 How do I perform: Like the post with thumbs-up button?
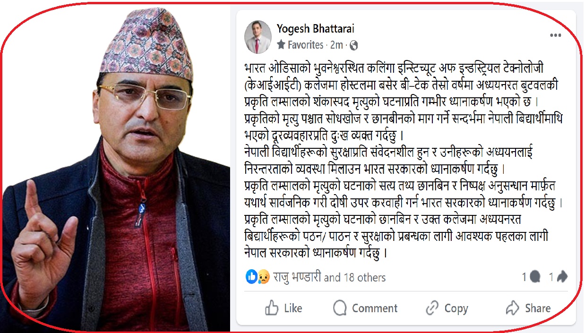(283, 308)
